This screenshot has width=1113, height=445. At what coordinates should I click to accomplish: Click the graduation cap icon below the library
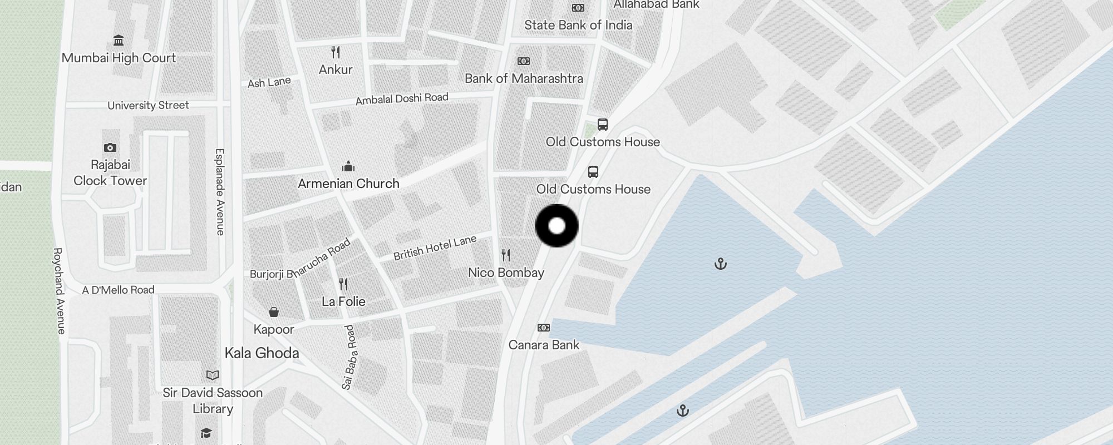tap(206, 433)
